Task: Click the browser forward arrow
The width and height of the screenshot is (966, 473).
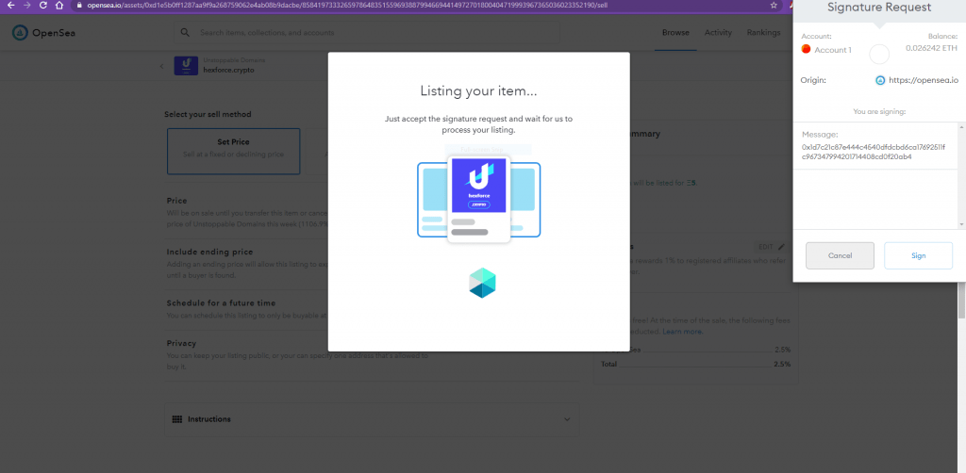Action: (x=26, y=5)
